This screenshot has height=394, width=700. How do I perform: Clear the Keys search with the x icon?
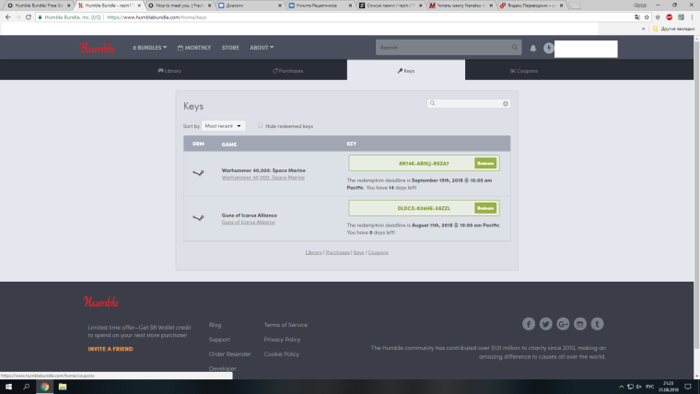tap(506, 103)
